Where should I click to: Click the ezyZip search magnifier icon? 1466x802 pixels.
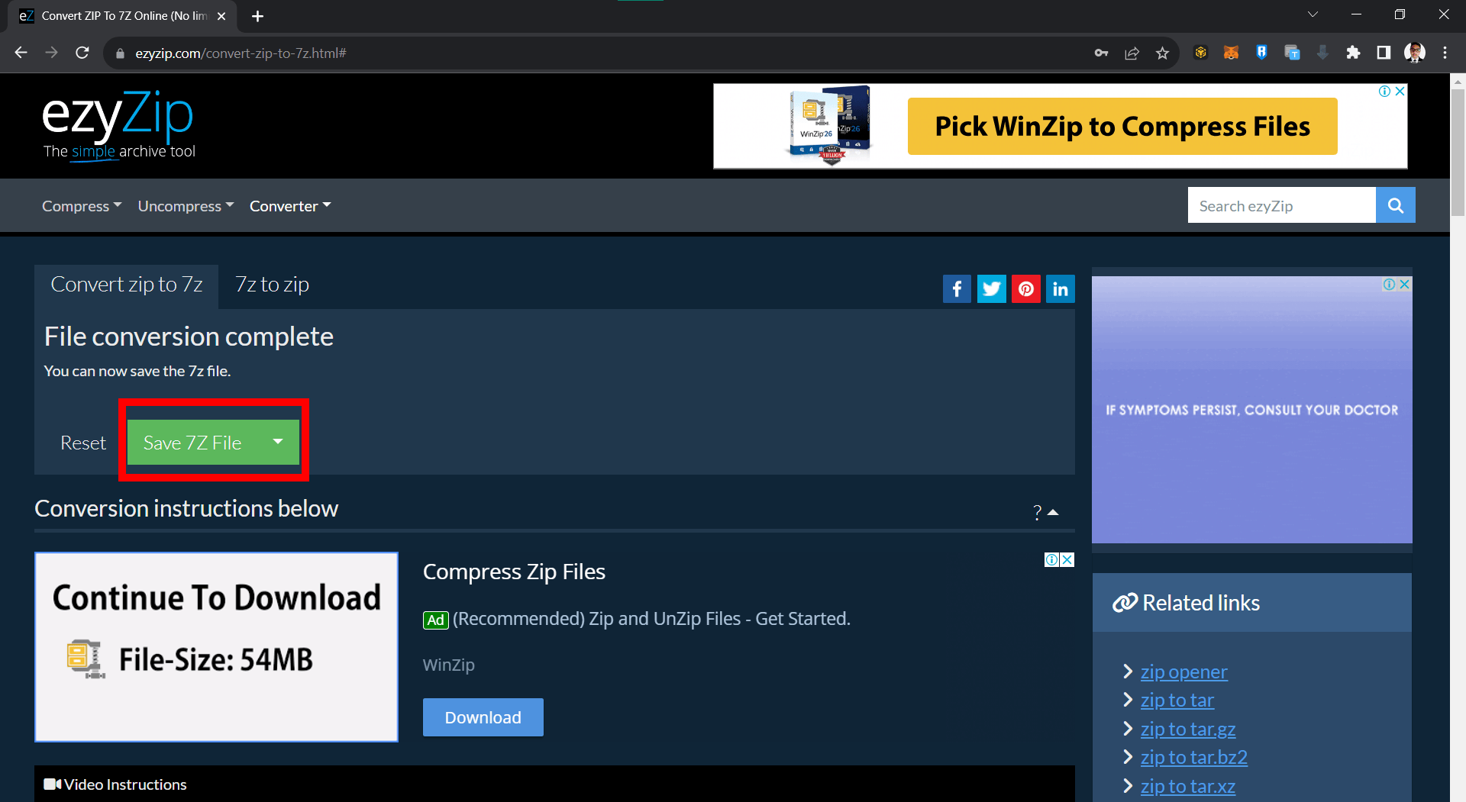click(x=1395, y=205)
